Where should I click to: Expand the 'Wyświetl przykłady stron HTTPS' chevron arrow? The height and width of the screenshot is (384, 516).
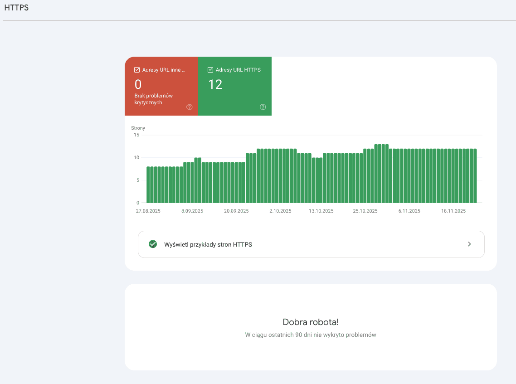tap(469, 244)
